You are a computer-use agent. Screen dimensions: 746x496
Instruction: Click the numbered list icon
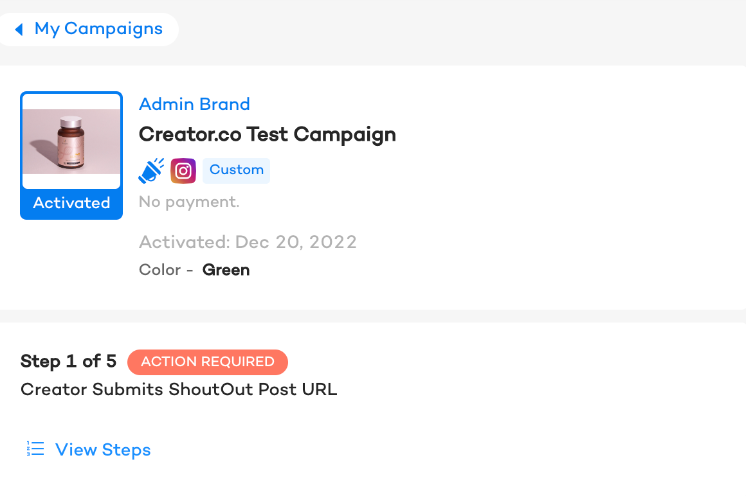click(35, 448)
